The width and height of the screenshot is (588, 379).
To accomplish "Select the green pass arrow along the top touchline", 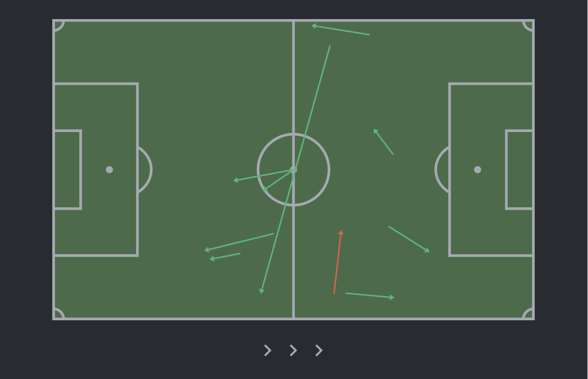I will (341, 30).
